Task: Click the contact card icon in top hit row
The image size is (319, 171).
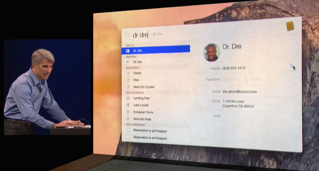Action: pyautogui.click(x=128, y=51)
